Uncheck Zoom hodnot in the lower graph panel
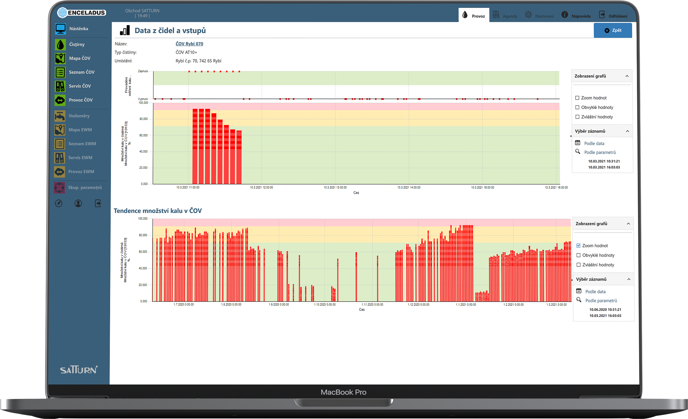This screenshot has width=688, height=419. click(x=578, y=246)
